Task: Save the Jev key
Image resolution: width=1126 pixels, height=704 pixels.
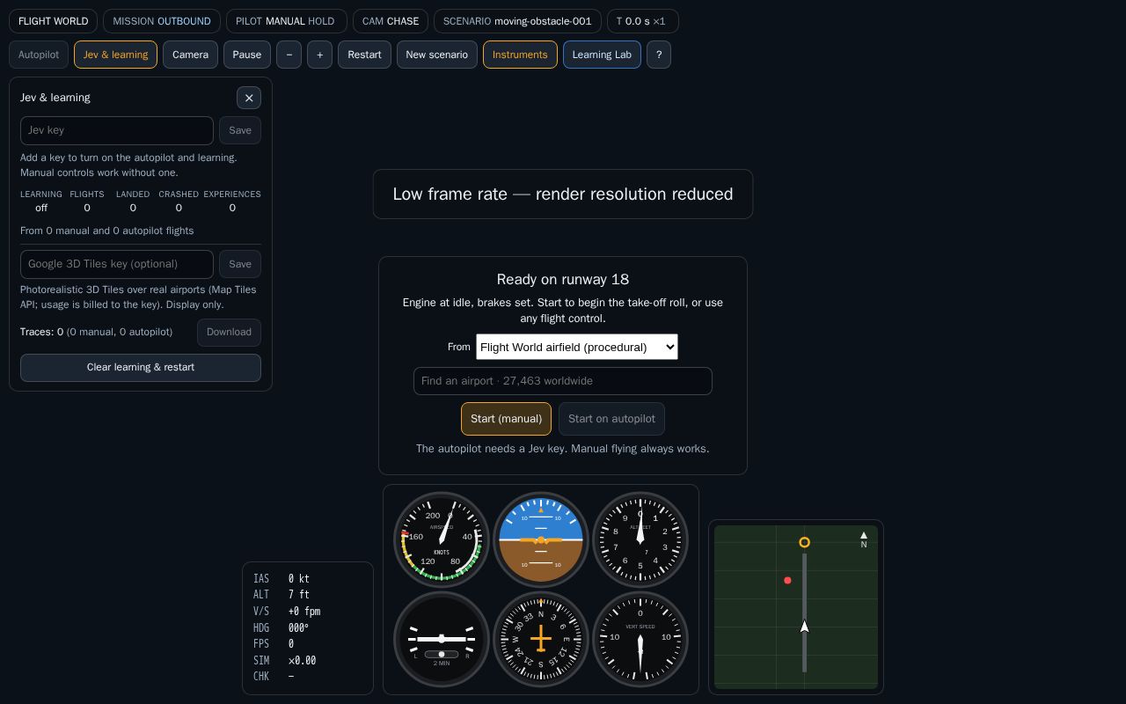Action: [240, 130]
